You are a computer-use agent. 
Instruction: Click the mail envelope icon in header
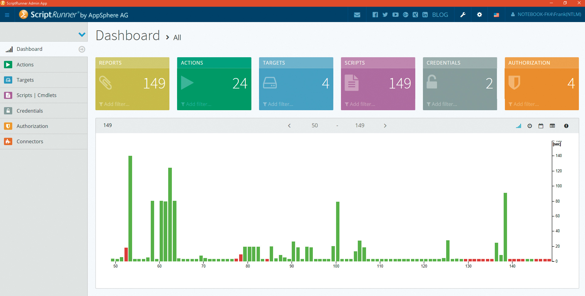coord(357,15)
